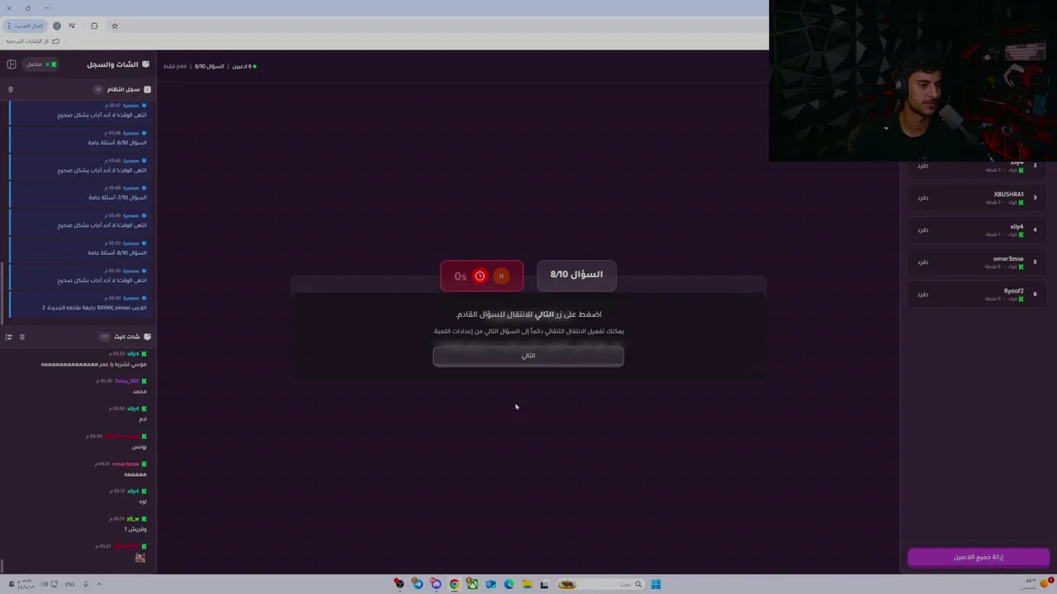This screenshot has width=1057, height=594.
Task: Select log entry السؤال 6/10 أسئلة عامة
Action: 78,138
